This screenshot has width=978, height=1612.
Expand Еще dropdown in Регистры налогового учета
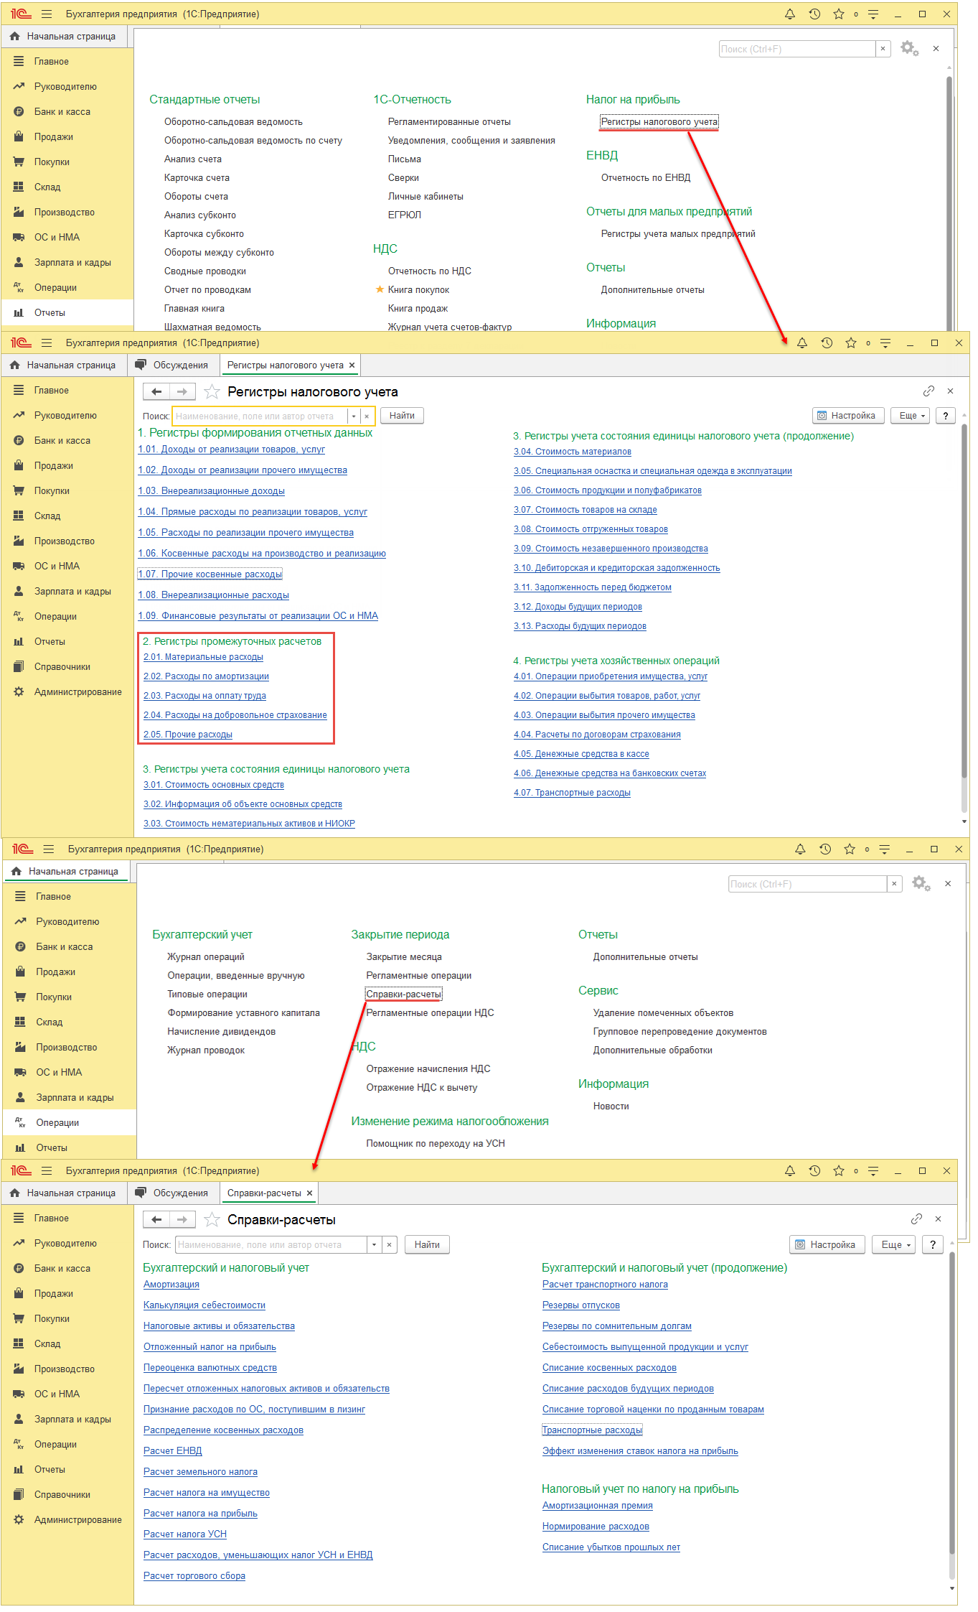(x=911, y=416)
